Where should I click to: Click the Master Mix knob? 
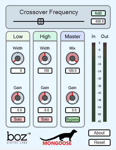pyautogui.click(x=72, y=58)
